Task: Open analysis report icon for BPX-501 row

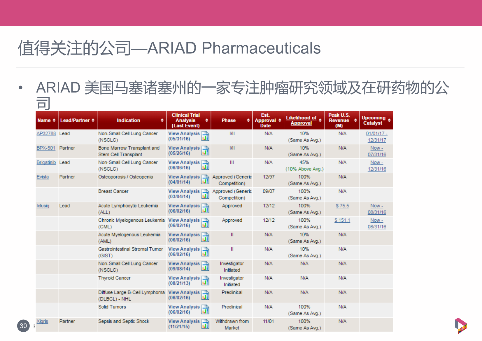Action: click(x=205, y=151)
